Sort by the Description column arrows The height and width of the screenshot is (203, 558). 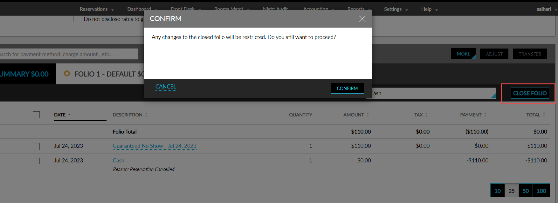146,115
